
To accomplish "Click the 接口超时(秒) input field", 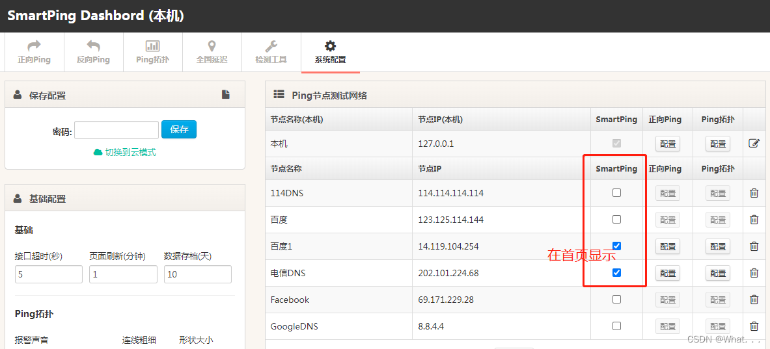I will point(49,274).
